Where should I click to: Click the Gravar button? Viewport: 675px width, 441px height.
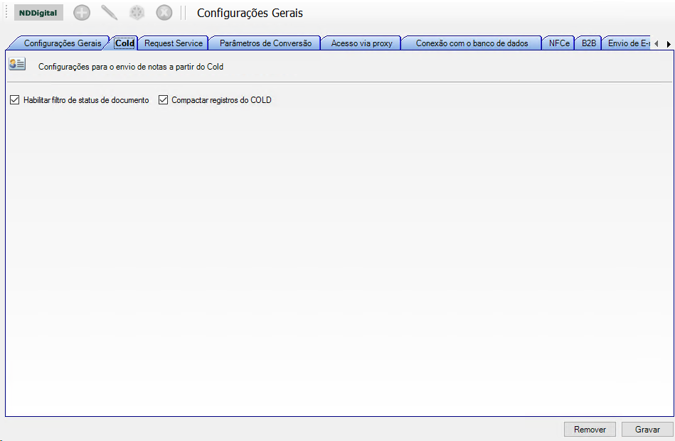[647, 430]
